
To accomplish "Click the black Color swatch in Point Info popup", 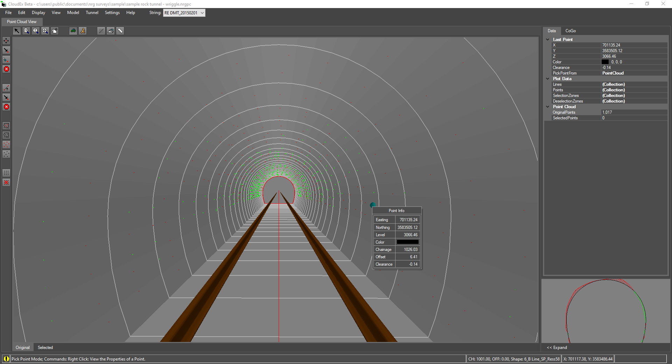I will [x=408, y=242].
